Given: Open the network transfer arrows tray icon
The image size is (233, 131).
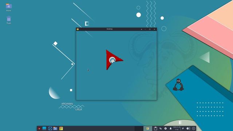Looking at the screenshot, I should (161, 128).
